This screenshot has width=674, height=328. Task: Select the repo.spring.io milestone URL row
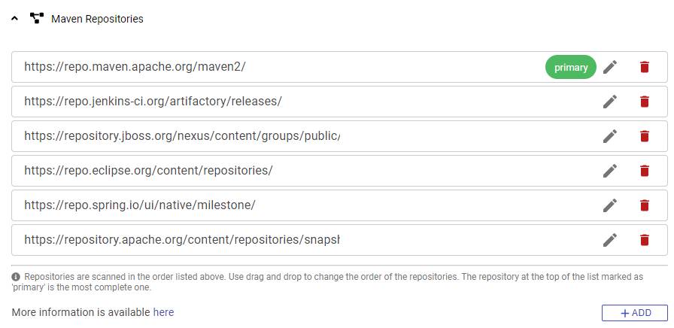140,205
